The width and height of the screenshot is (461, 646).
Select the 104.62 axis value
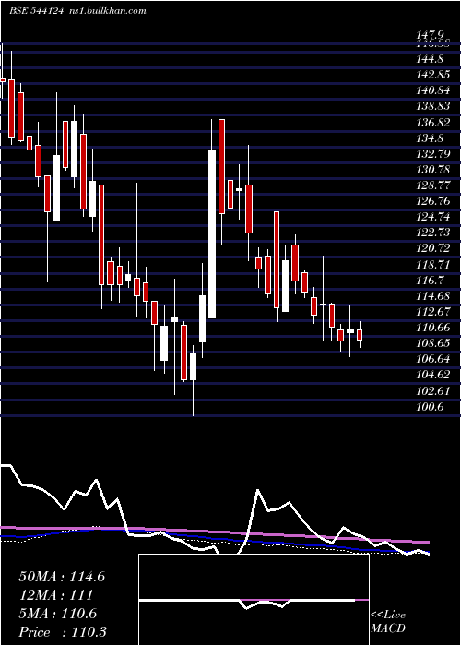coord(433,375)
